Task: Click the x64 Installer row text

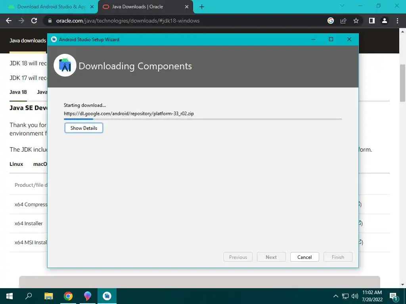Action: click(x=29, y=223)
